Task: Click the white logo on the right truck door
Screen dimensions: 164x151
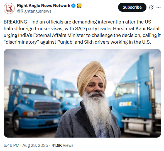Action: point(125,104)
